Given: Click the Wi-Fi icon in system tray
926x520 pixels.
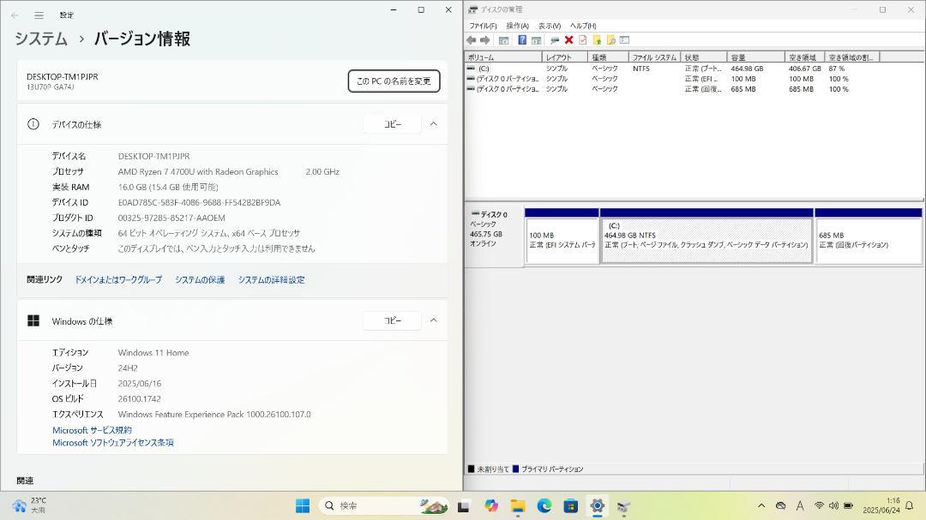Looking at the screenshot, I should pos(819,505).
